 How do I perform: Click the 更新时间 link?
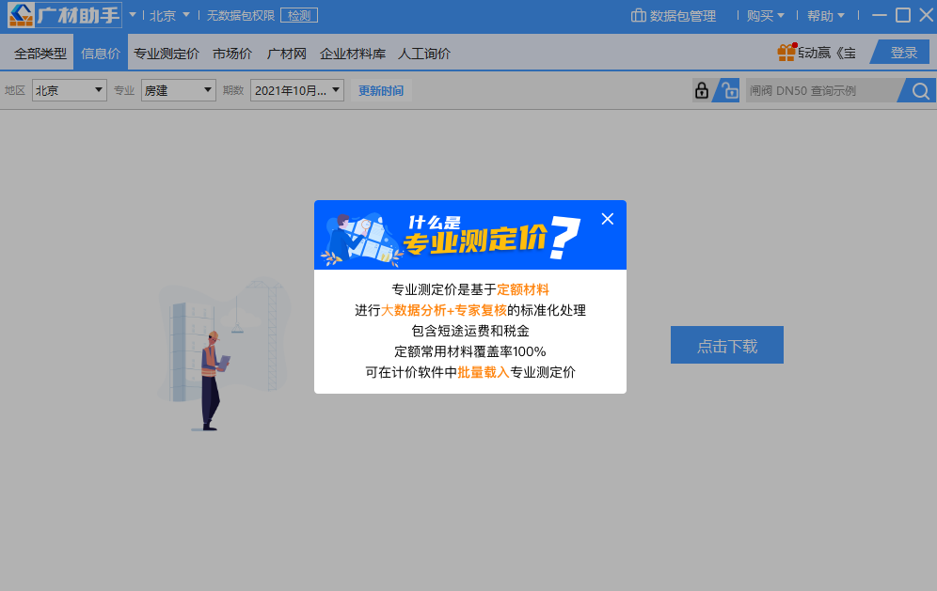[381, 91]
